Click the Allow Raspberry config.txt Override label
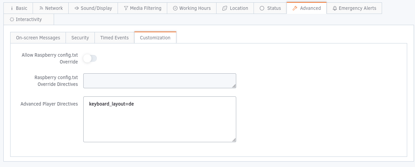 pyautogui.click(x=50, y=58)
